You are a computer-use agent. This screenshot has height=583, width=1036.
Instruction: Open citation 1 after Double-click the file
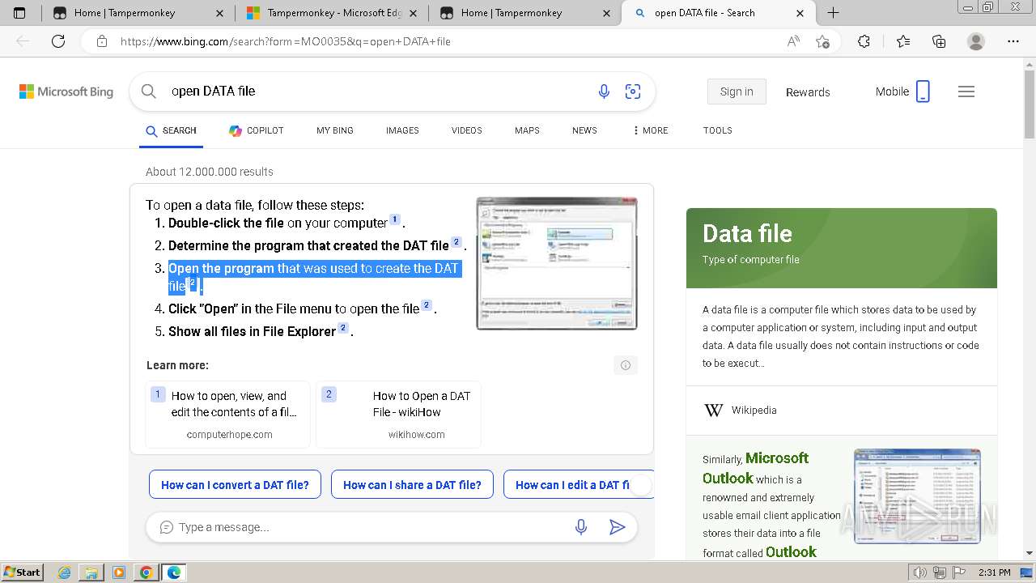tap(395, 219)
